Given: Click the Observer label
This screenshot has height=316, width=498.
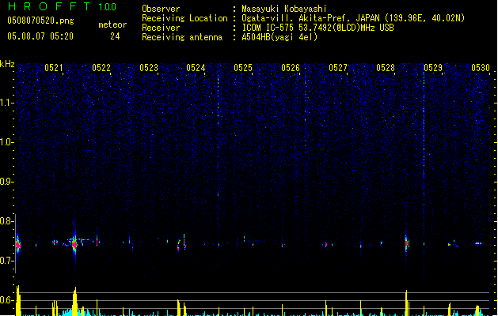Looking at the screenshot, I should (x=161, y=9).
